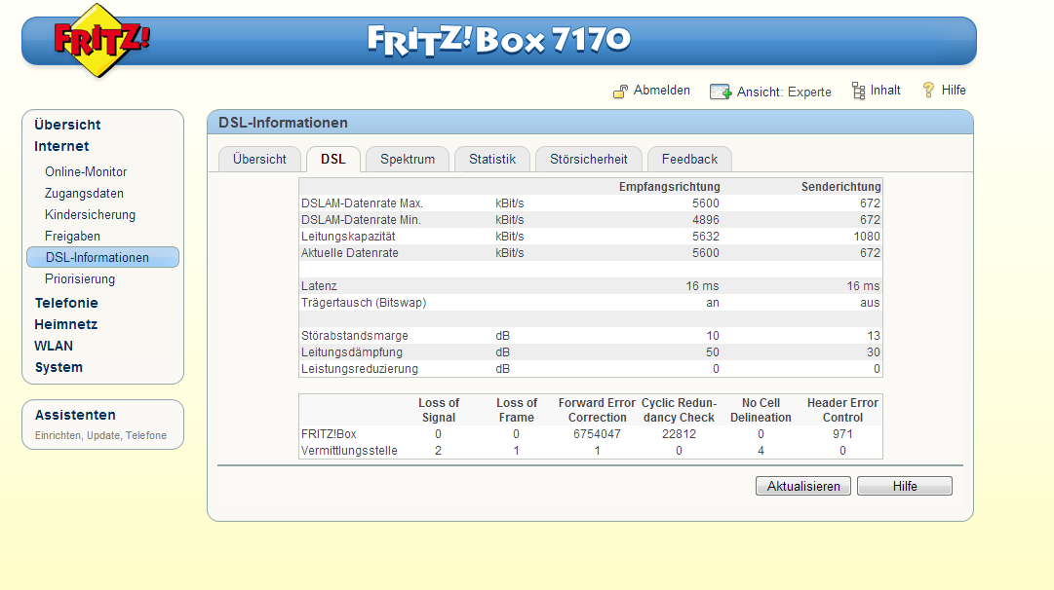This screenshot has width=1054, height=590.
Task: Click value 1080 Leitungskapazität upstream
Action: [866, 237]
